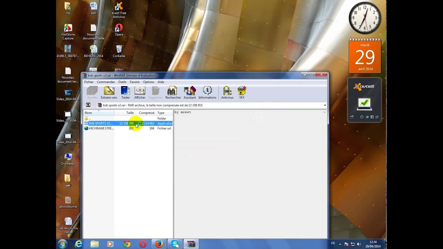The image size is (443, 249).
Task: Sort files by Compressé column header
Action: click(x=145, y=113)
